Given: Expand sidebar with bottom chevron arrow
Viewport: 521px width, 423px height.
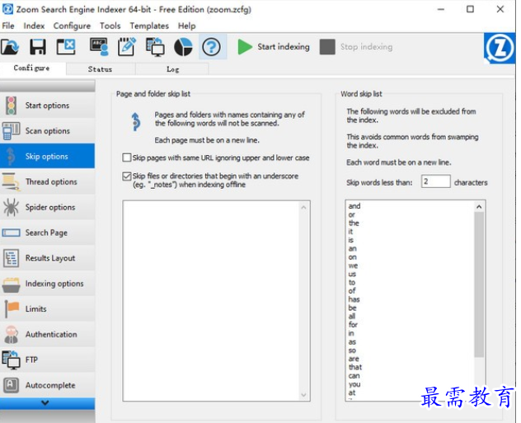Looking at the screenshot, I should tap(45, 402).
